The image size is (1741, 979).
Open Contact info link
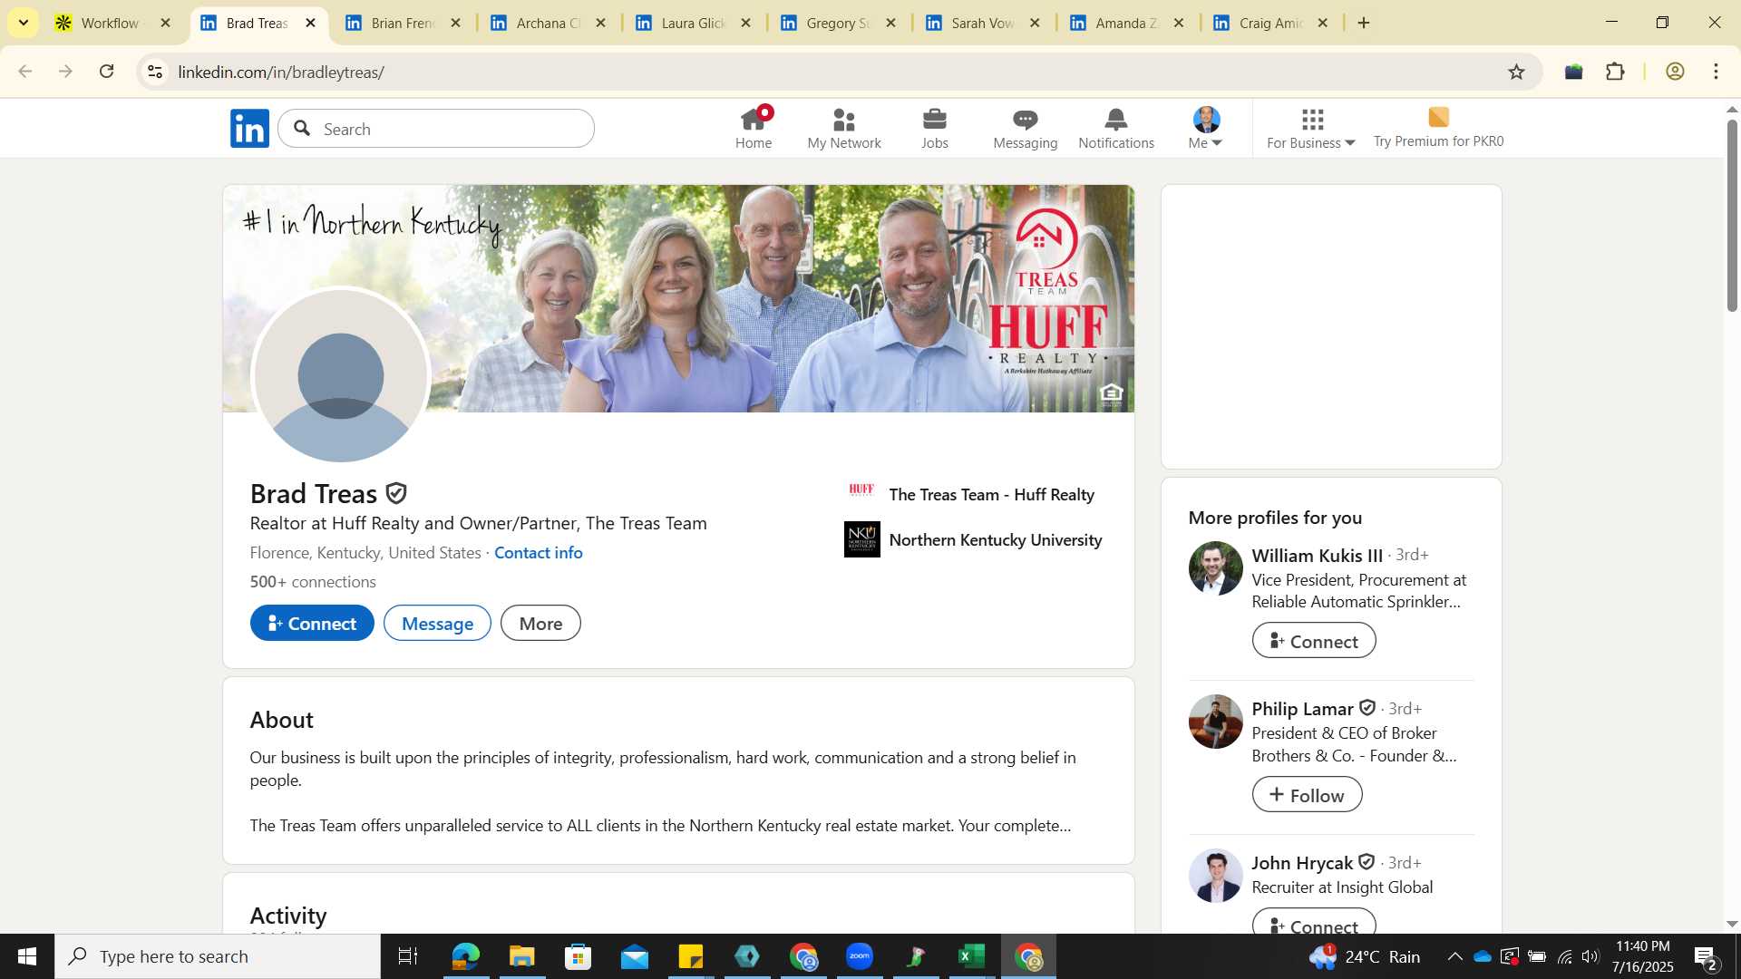[x=539, y=552]
